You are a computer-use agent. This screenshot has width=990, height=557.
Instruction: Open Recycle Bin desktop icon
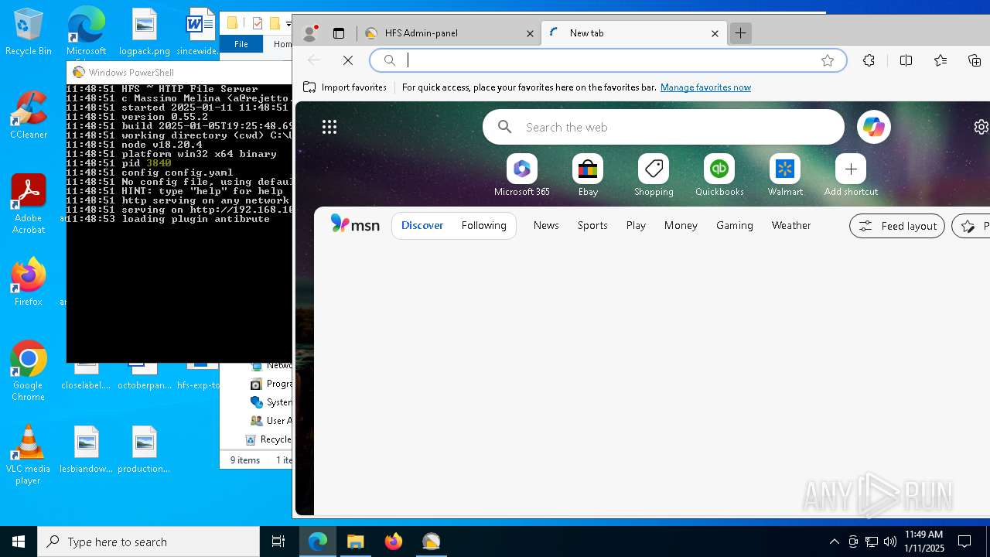(28, 32)
